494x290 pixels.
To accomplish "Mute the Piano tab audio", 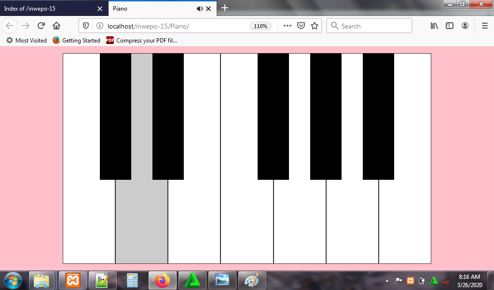I will (200, 9).
